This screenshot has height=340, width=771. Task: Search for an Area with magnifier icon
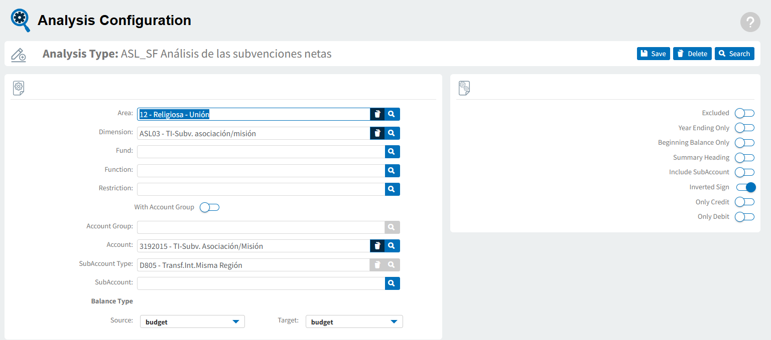(392, 114)
